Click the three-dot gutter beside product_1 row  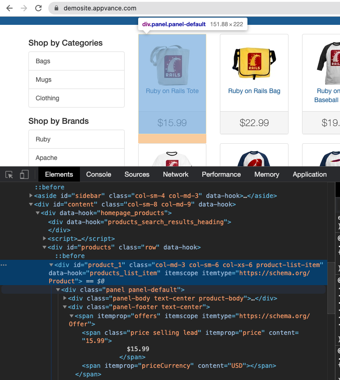click(x=4, y=265)
